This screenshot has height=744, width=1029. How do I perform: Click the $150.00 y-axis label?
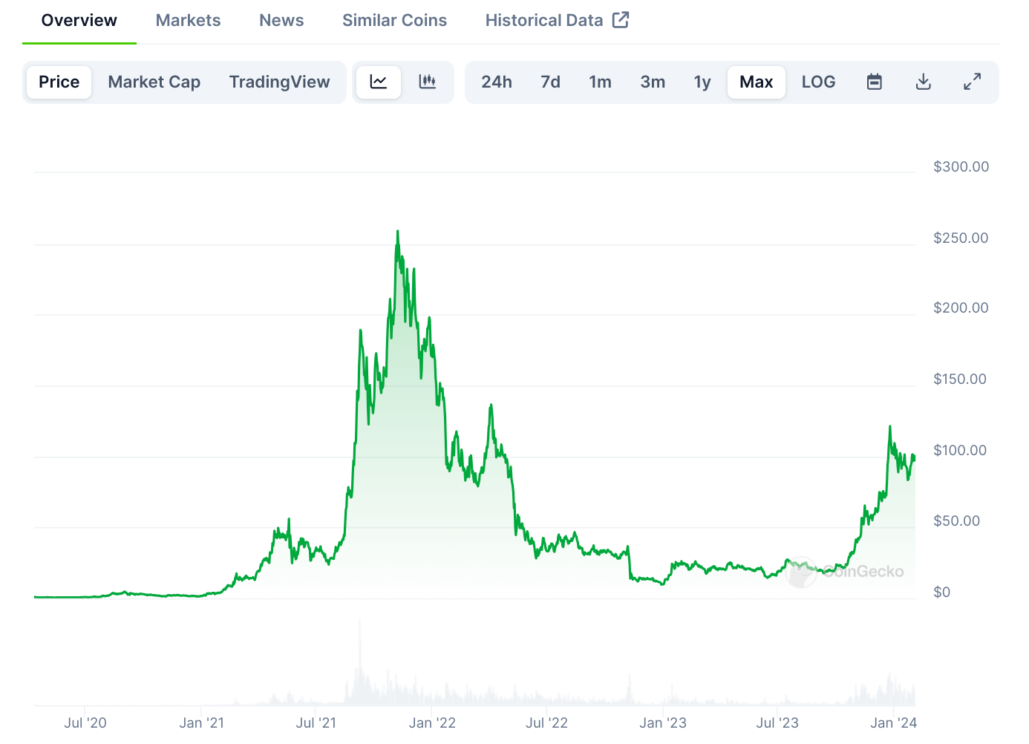point(960,379)
